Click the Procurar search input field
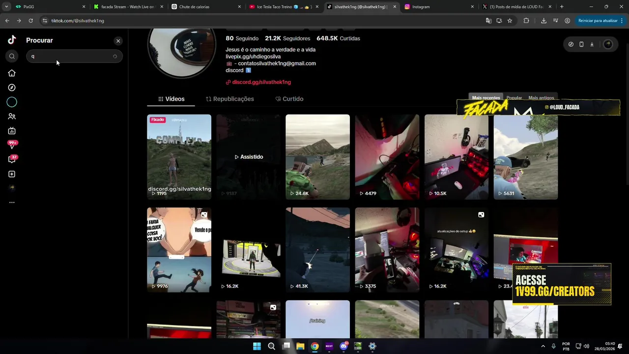Viewport: 629px width, 354px height. tap(74, 57)
